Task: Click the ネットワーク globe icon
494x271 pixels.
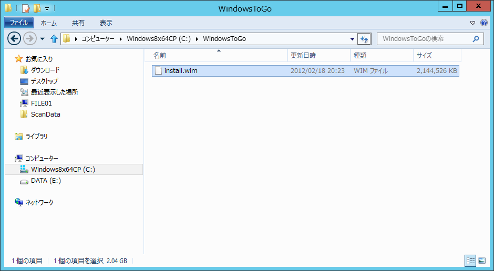Action: (x=19, y=202)
